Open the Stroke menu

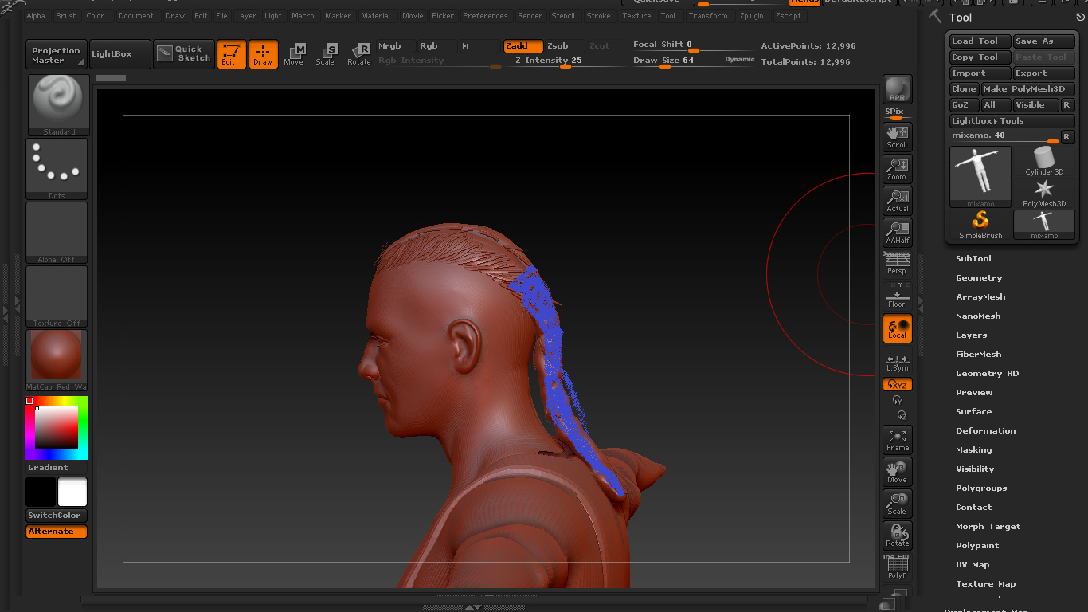[598, 16]
